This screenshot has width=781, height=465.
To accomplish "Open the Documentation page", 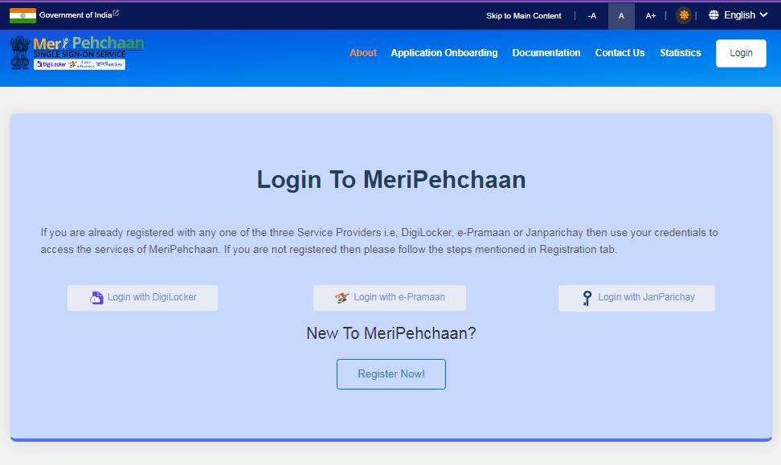I will pos(546,53).
